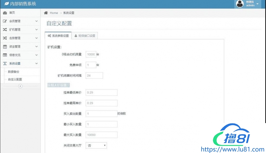Screen dimensions: 266x153
Task: Click the 矿机管理 shuffle icon
Action: (x=5, y=30)
